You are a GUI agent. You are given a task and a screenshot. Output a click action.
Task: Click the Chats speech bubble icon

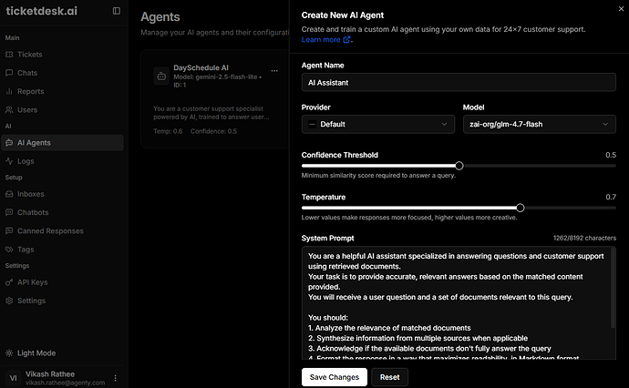(x=9, y=73)
